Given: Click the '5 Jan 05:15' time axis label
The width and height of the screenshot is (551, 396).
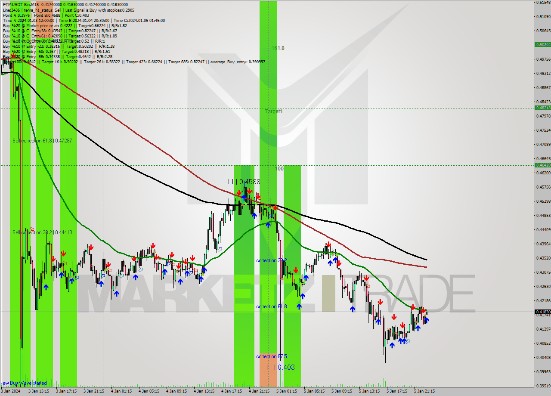Looking at the screenshot, I should click(314, 392).
